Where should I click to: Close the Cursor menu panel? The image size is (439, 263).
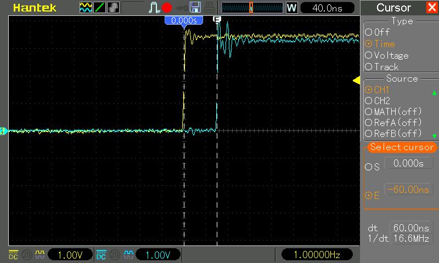coord(432,8)
